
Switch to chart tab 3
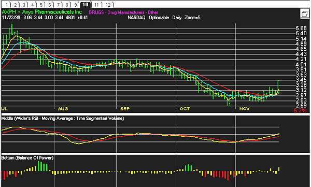point(23,5)
